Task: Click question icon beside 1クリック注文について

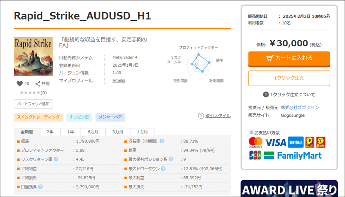Action: [x=266, y=95]
